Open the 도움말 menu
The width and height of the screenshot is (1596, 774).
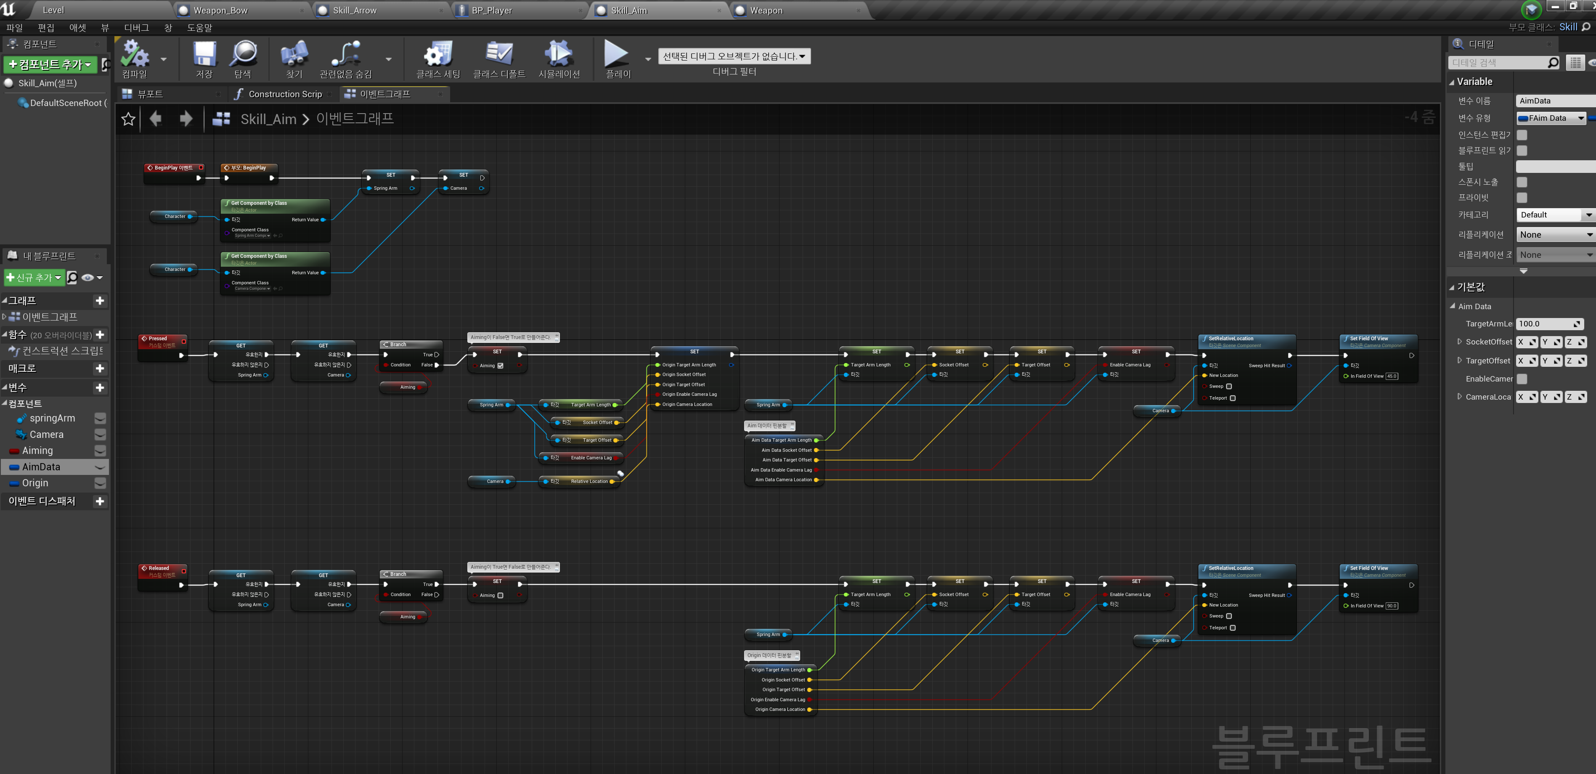pos(199,28)
